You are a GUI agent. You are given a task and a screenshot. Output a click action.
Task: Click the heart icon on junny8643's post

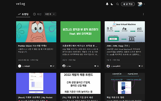[x=139, y=66]
